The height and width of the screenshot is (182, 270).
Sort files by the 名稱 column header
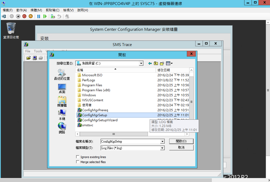116,70
